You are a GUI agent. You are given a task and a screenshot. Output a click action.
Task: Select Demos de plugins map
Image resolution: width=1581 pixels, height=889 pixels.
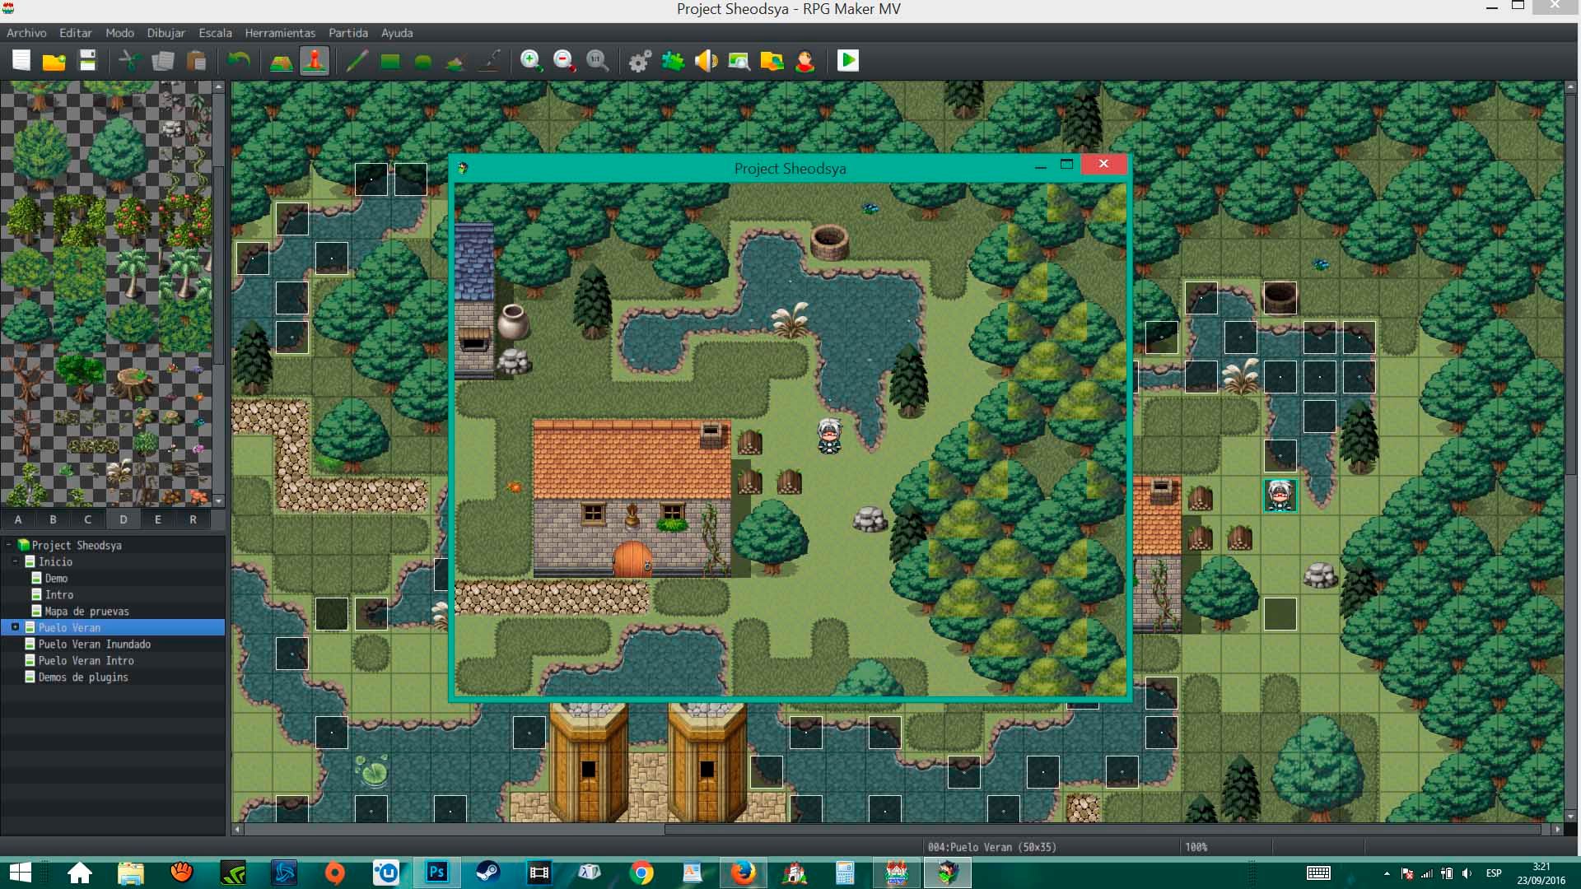click(83, 677)
